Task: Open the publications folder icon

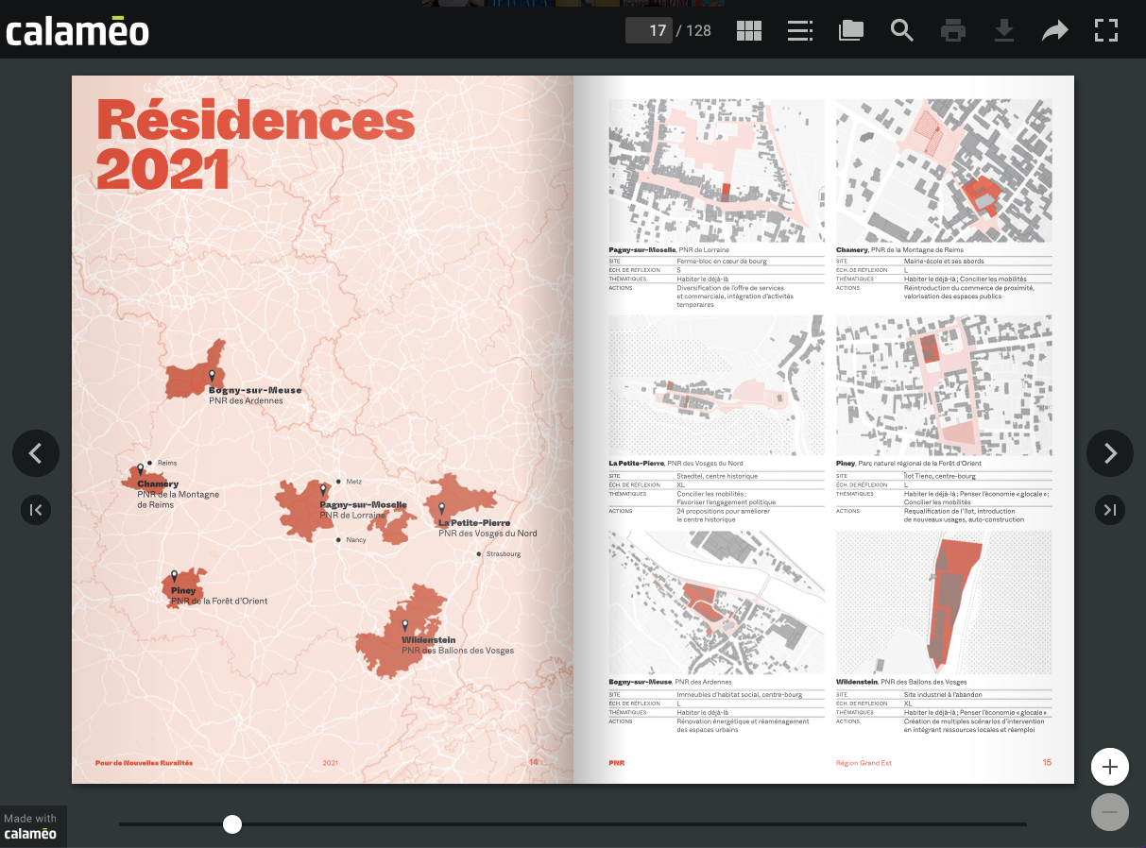Action: point(851,30)
